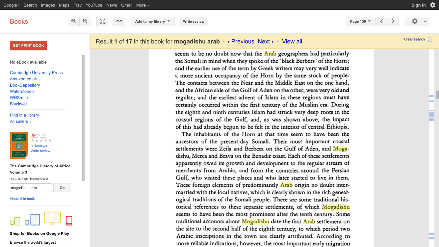Go to Next search result link
Image resolution: width=439 pixels, height=247 pixels.
click(x=266, y=41)
